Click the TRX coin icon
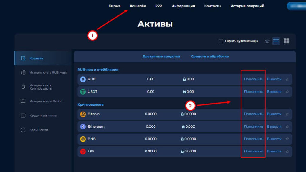The image size is (306, 172). [83, 151]
